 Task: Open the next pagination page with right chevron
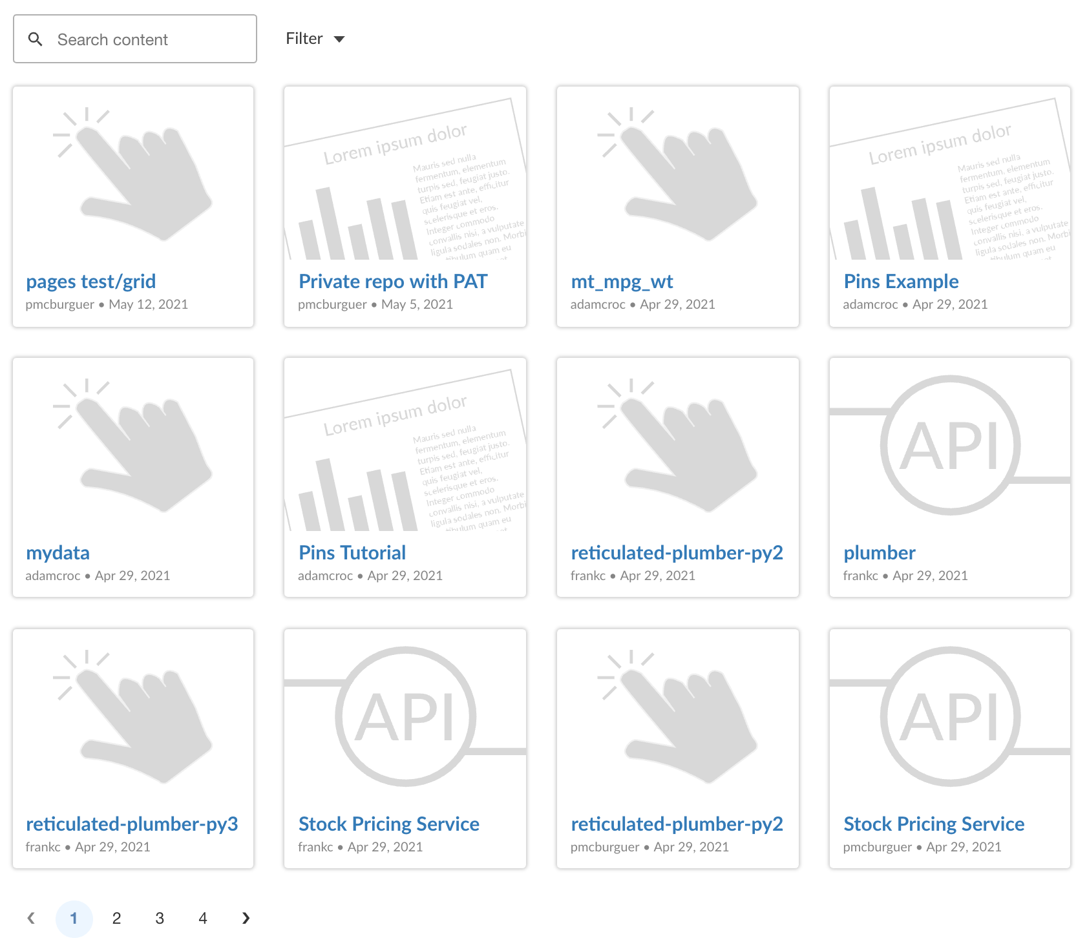[x=246, y=917]
